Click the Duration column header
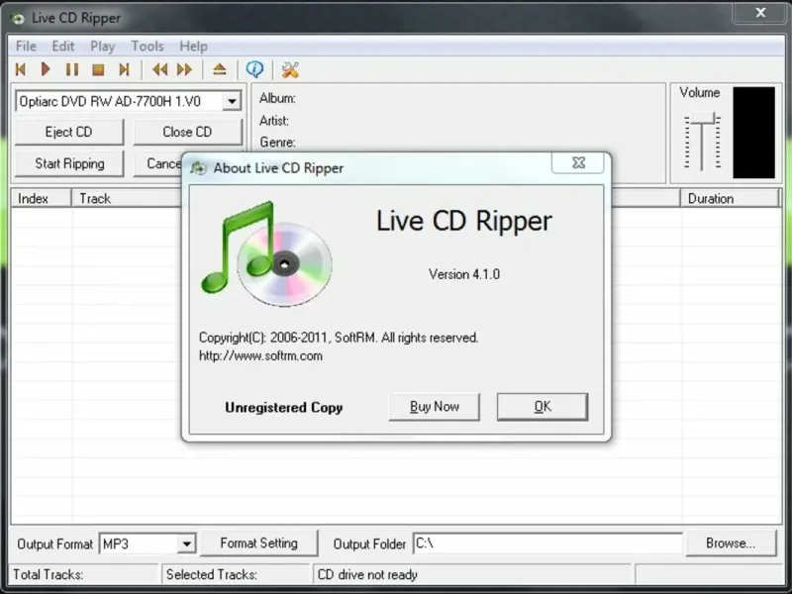The height and width of the screenshot is (594, 792). coord(730,198)
